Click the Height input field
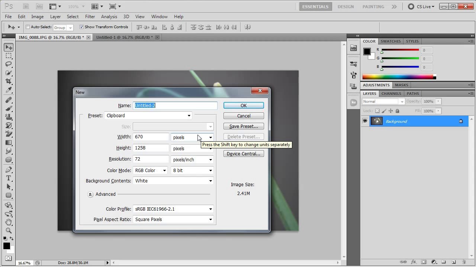The width and height of the screenshot is (476, 267). tap(151, 148)
